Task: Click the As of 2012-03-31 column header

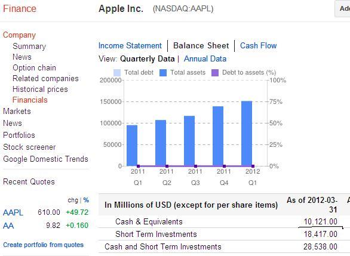Action: tap(312, 205)
